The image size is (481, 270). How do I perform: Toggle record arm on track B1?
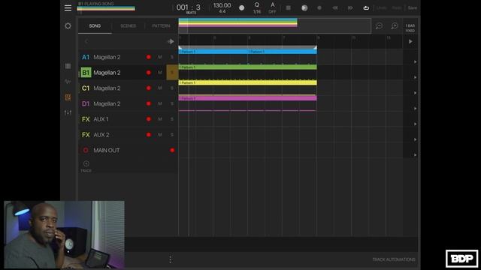tap(149, 73)
